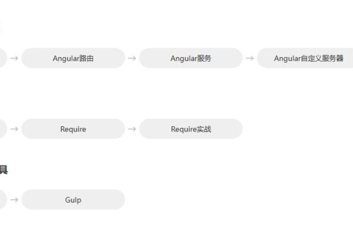Click the Angular服务 label text
Viewport: 353px width, 235px height.
[x=191, y=59]
